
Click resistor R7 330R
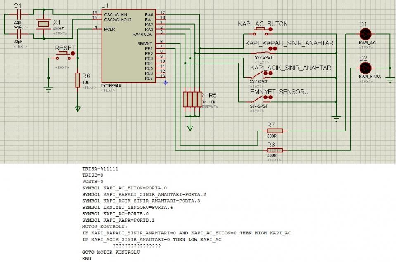[x=275, y=131]
